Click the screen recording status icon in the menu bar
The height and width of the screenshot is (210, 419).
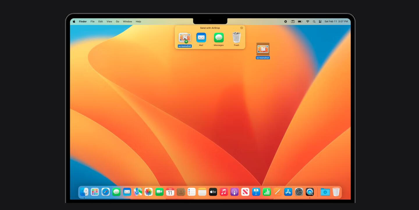(x=285, y=21)
